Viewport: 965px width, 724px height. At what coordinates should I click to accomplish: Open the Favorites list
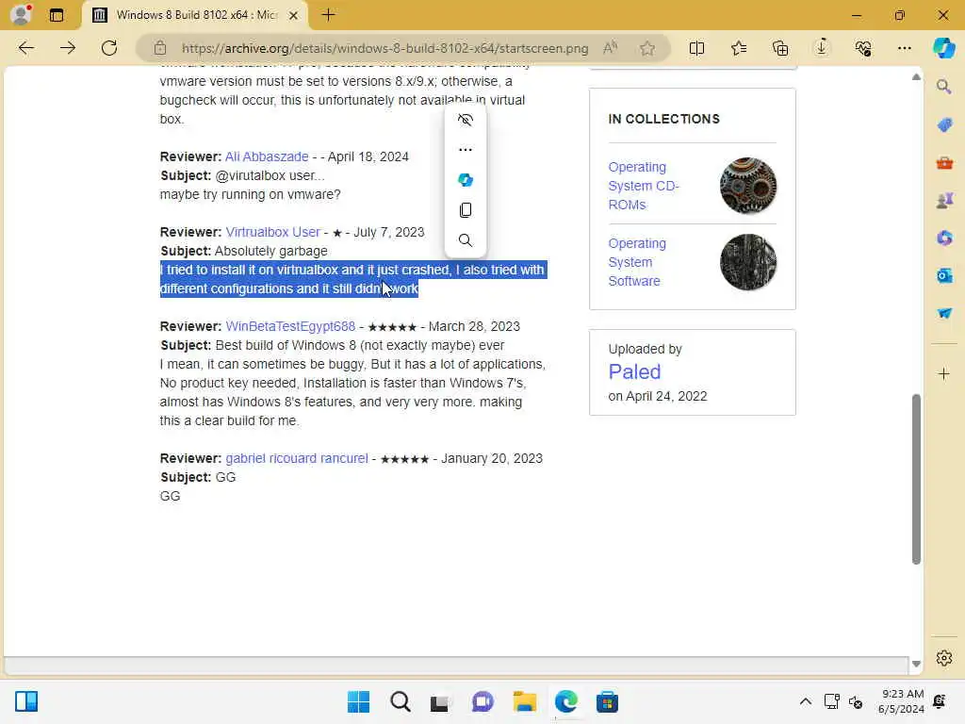pyautogui.click(x=739, y=48)
